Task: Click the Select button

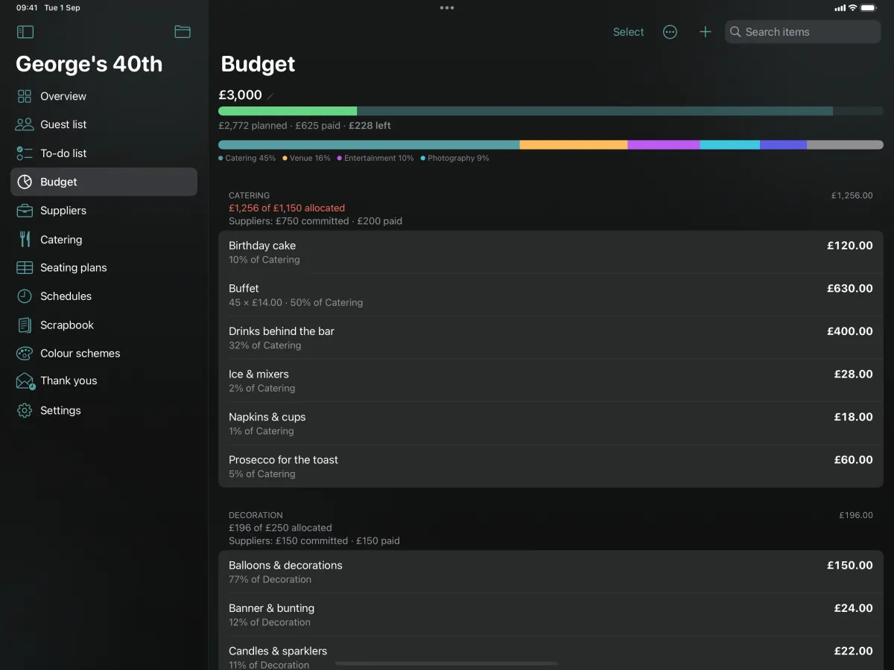Action: click(x=628, y=32)
